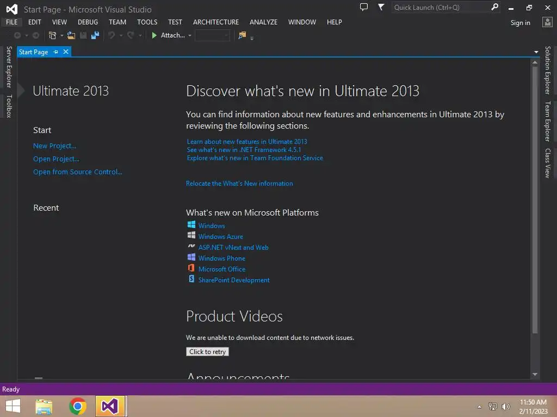Expand the Undo dropdown arrow
Screen dimensions: 557x417
click(121, 35)
